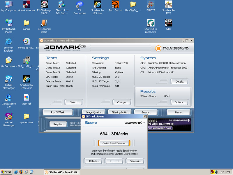Select the Shortcut to DSL Con... icon
This screenshot has height=175, width=233.
(62, 7)
